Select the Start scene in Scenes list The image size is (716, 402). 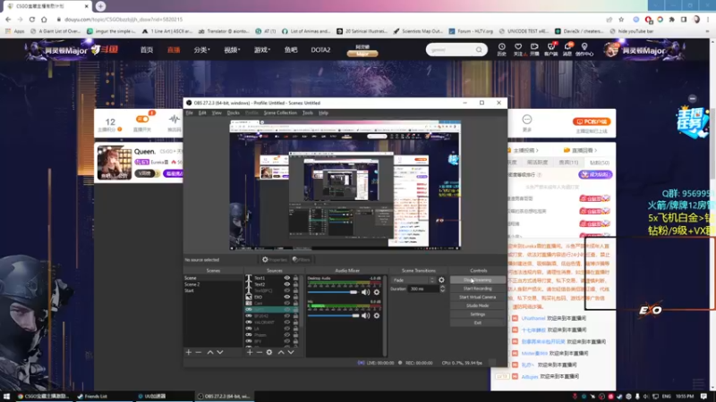pyautogui.click(x=213, y=291)
